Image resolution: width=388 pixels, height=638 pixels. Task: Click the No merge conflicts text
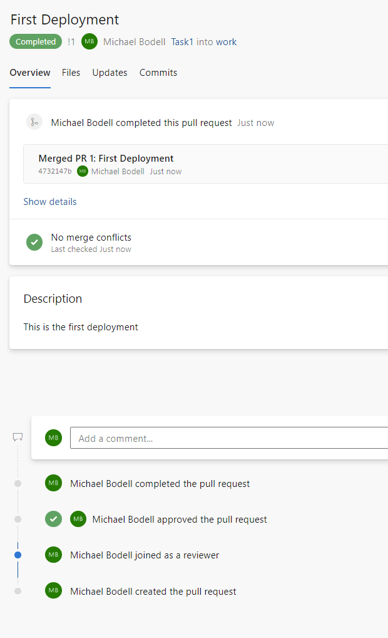pos(91,238)
